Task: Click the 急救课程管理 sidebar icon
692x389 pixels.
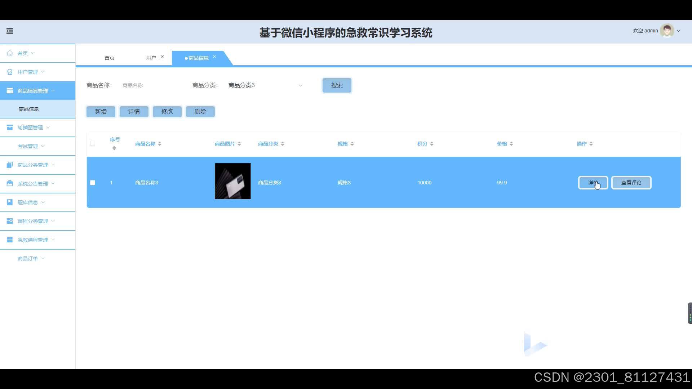Action: (x=10, y=240)
